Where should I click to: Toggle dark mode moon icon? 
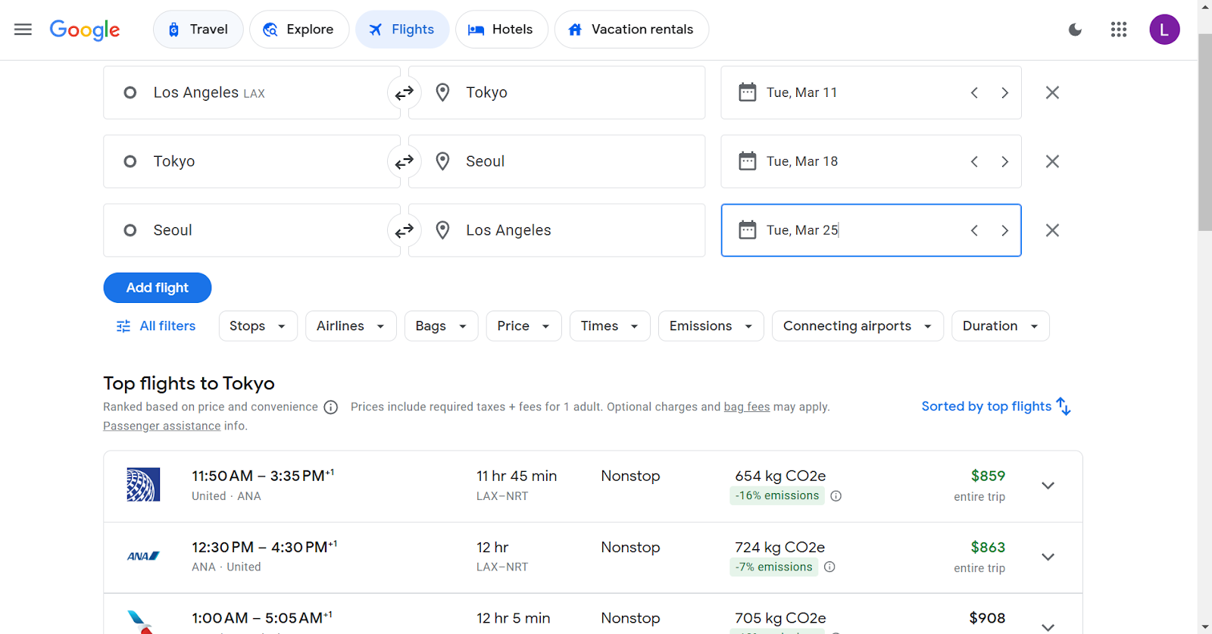1075,30
